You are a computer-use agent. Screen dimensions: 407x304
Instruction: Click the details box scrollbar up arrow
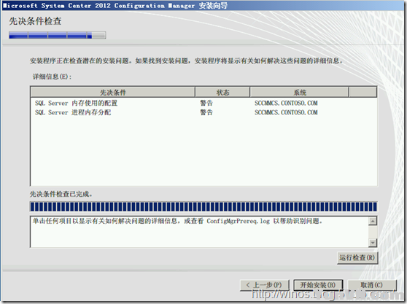tap(373, 221)
